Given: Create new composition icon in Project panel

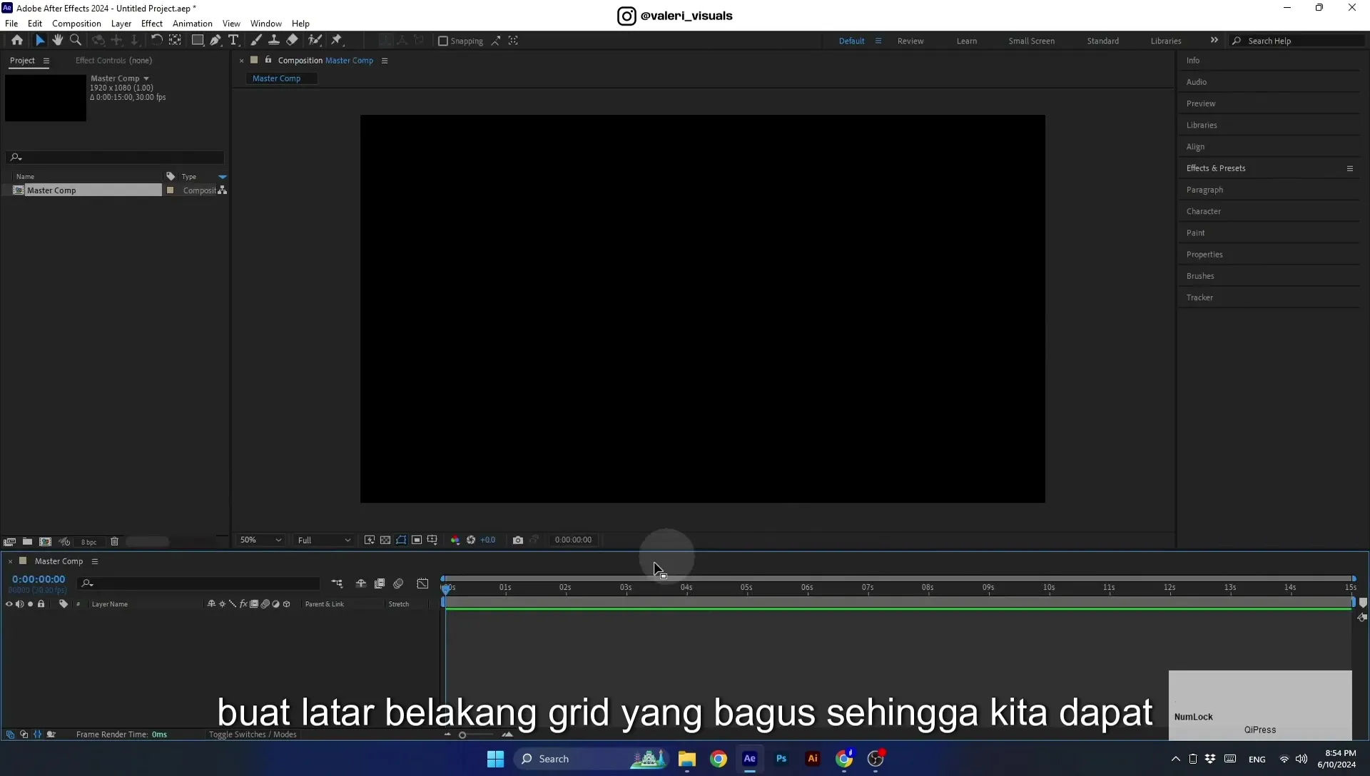Looking at the screenshot, I should click(45, 542).
